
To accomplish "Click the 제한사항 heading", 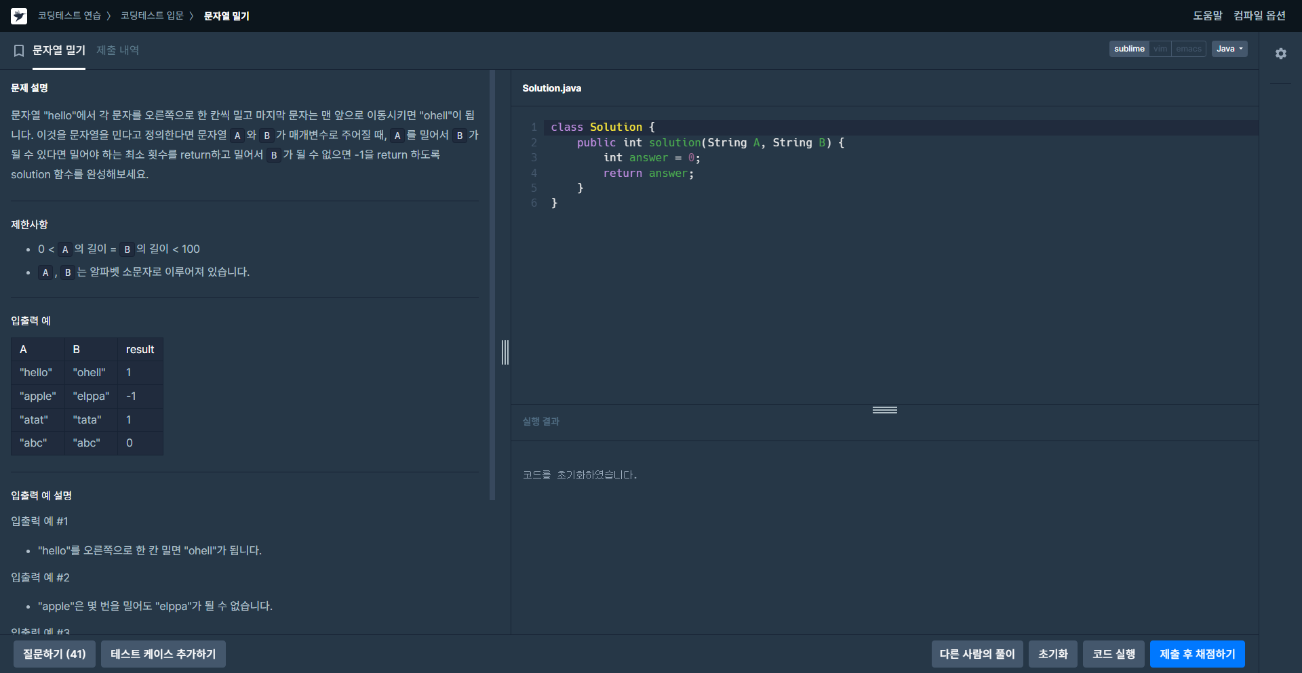I will tap(29, 224).
